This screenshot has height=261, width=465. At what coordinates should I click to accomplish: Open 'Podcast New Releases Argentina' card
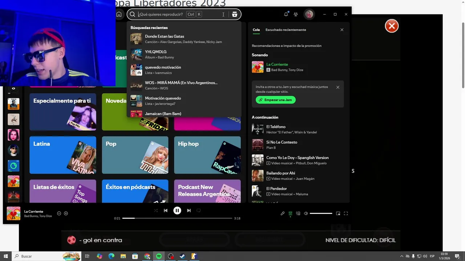pyautogui.click(x=207, y=191)
